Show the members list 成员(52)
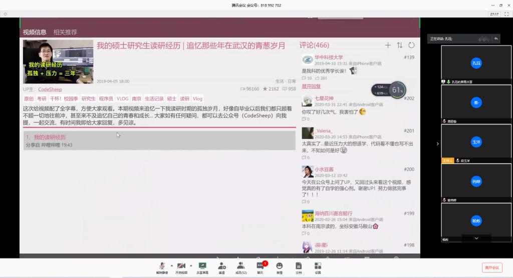The image size is (513, 278). (x=240, y=267)
